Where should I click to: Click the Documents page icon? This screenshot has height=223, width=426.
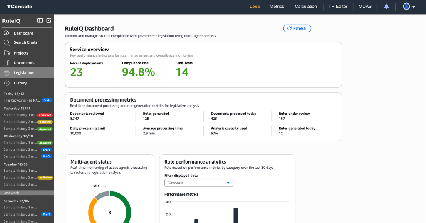point(6,63)
